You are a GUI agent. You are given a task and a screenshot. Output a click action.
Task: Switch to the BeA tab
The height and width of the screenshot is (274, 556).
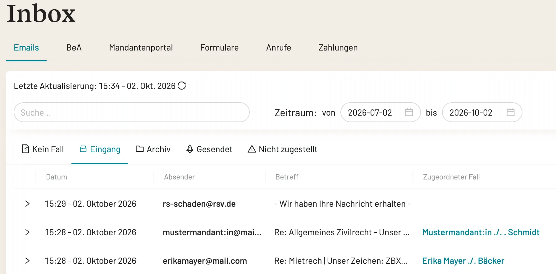(74, 48)
